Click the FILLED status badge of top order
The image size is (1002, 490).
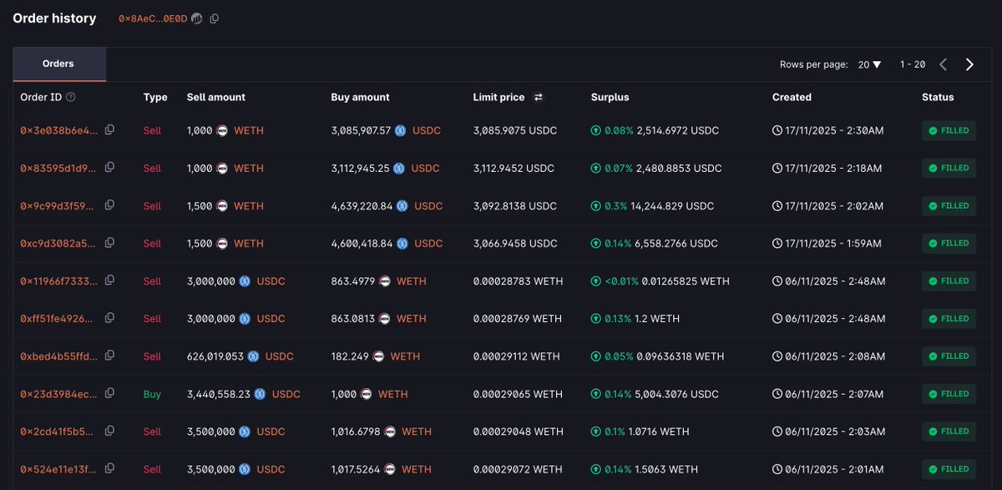(949, 131)
